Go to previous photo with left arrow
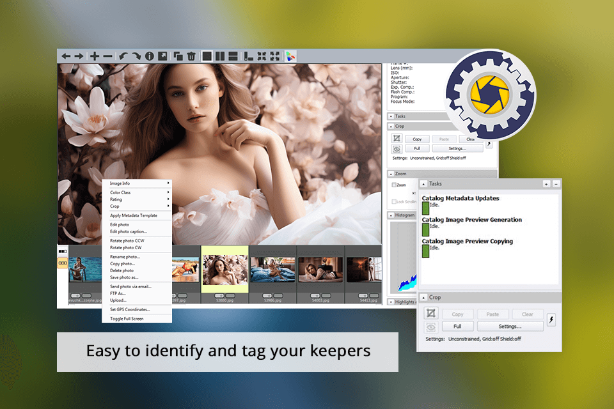Screen dimensions: 614x409 (66, 56)
